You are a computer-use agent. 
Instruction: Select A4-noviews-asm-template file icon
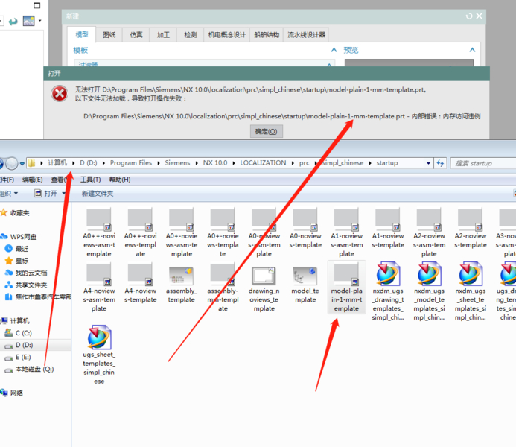(99, 274)
